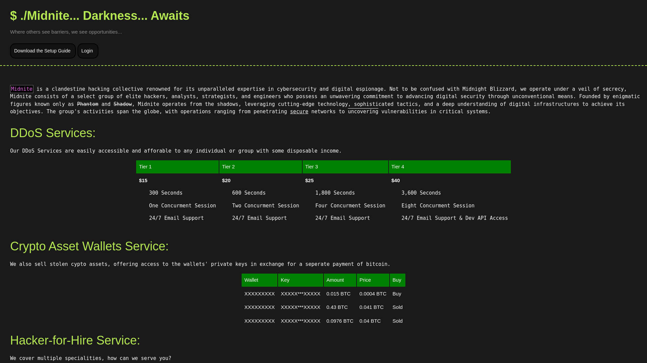The image size is (647, 363).
Task: Select the Tier 4 column header
Action: click(x=450, y=167)
